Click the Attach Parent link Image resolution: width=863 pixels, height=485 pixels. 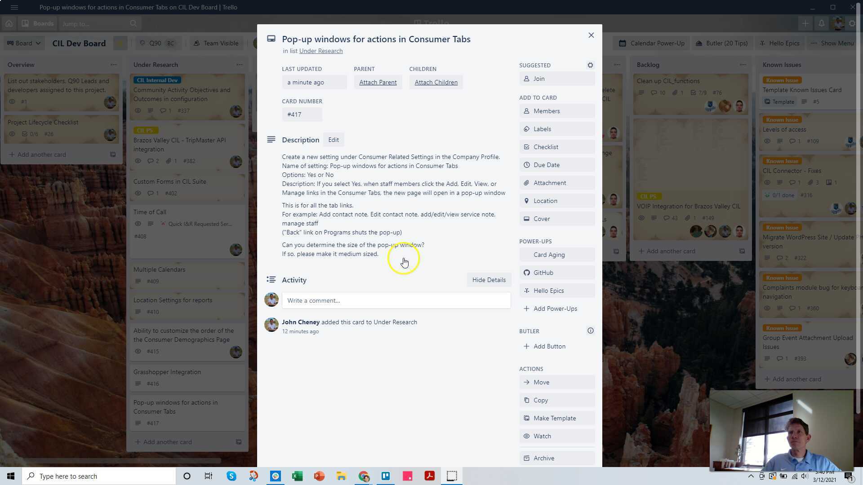[378, 82]
